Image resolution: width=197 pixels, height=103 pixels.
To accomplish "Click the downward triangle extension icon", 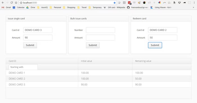I will click(x=180, y=3).
